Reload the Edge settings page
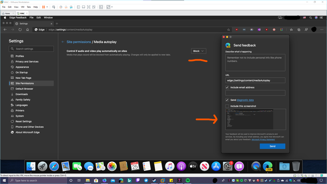 (x=20, y=29)
